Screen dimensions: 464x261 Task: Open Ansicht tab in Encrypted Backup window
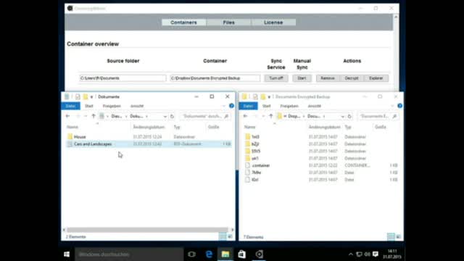coord(315,106)
